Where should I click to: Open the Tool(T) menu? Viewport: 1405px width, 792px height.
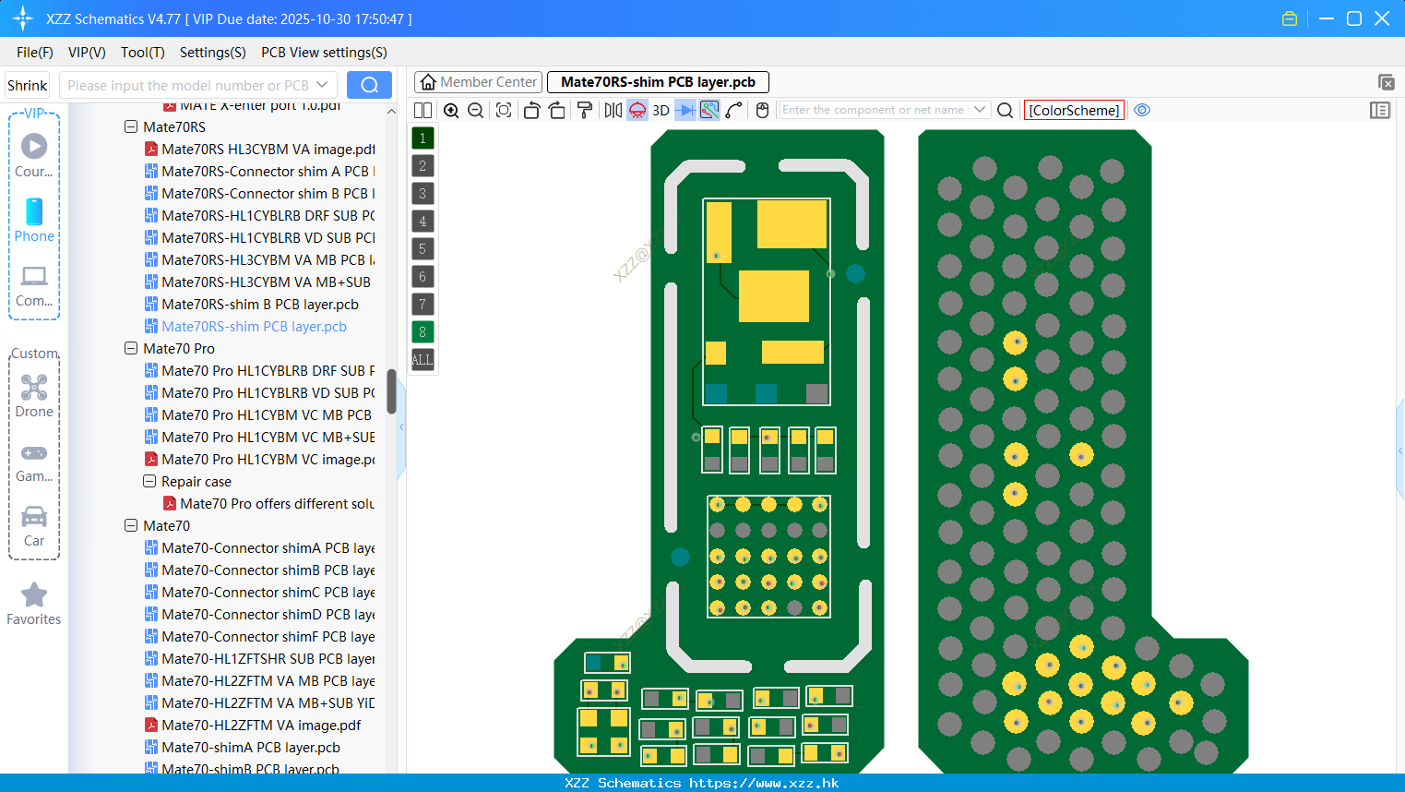[143, 53]
